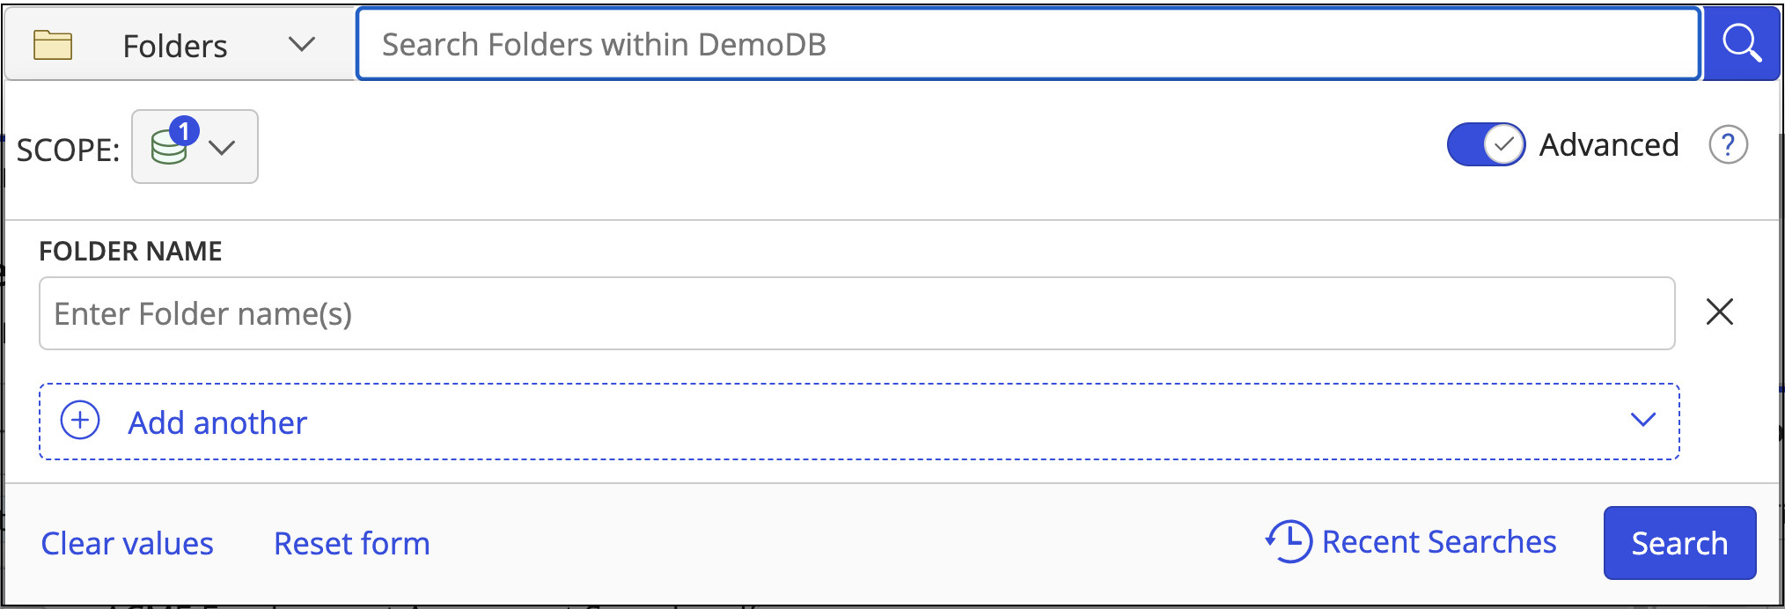1785x609 pixels.
Task: Expand the Add another chevron arrow
Action: coord(1642,420)
